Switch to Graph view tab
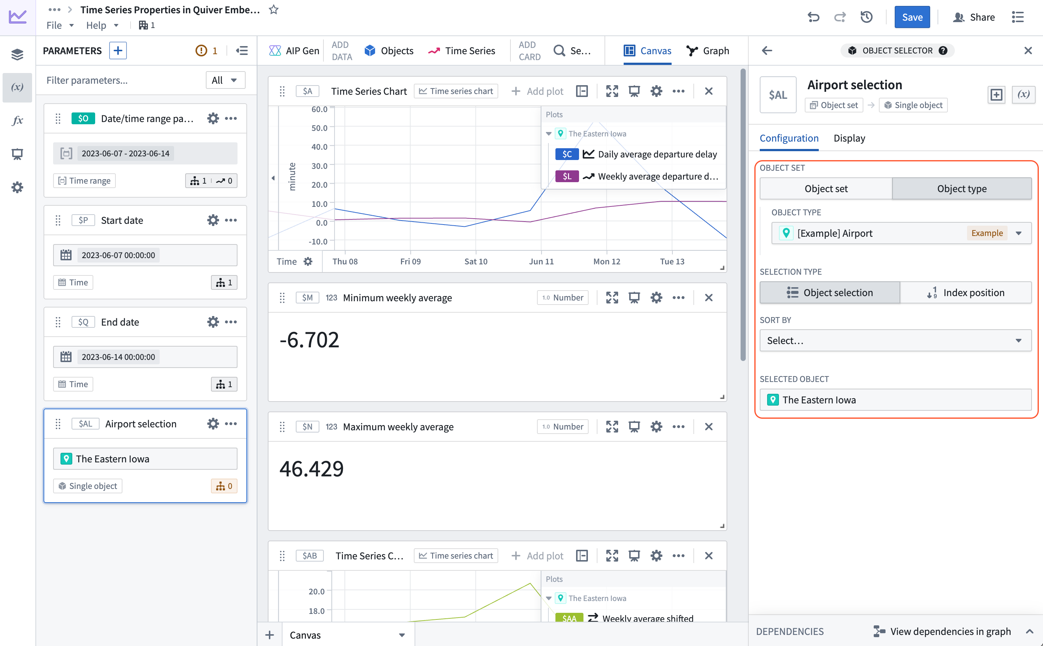This screenshot has height=646, width=1043. coord(708,51)
